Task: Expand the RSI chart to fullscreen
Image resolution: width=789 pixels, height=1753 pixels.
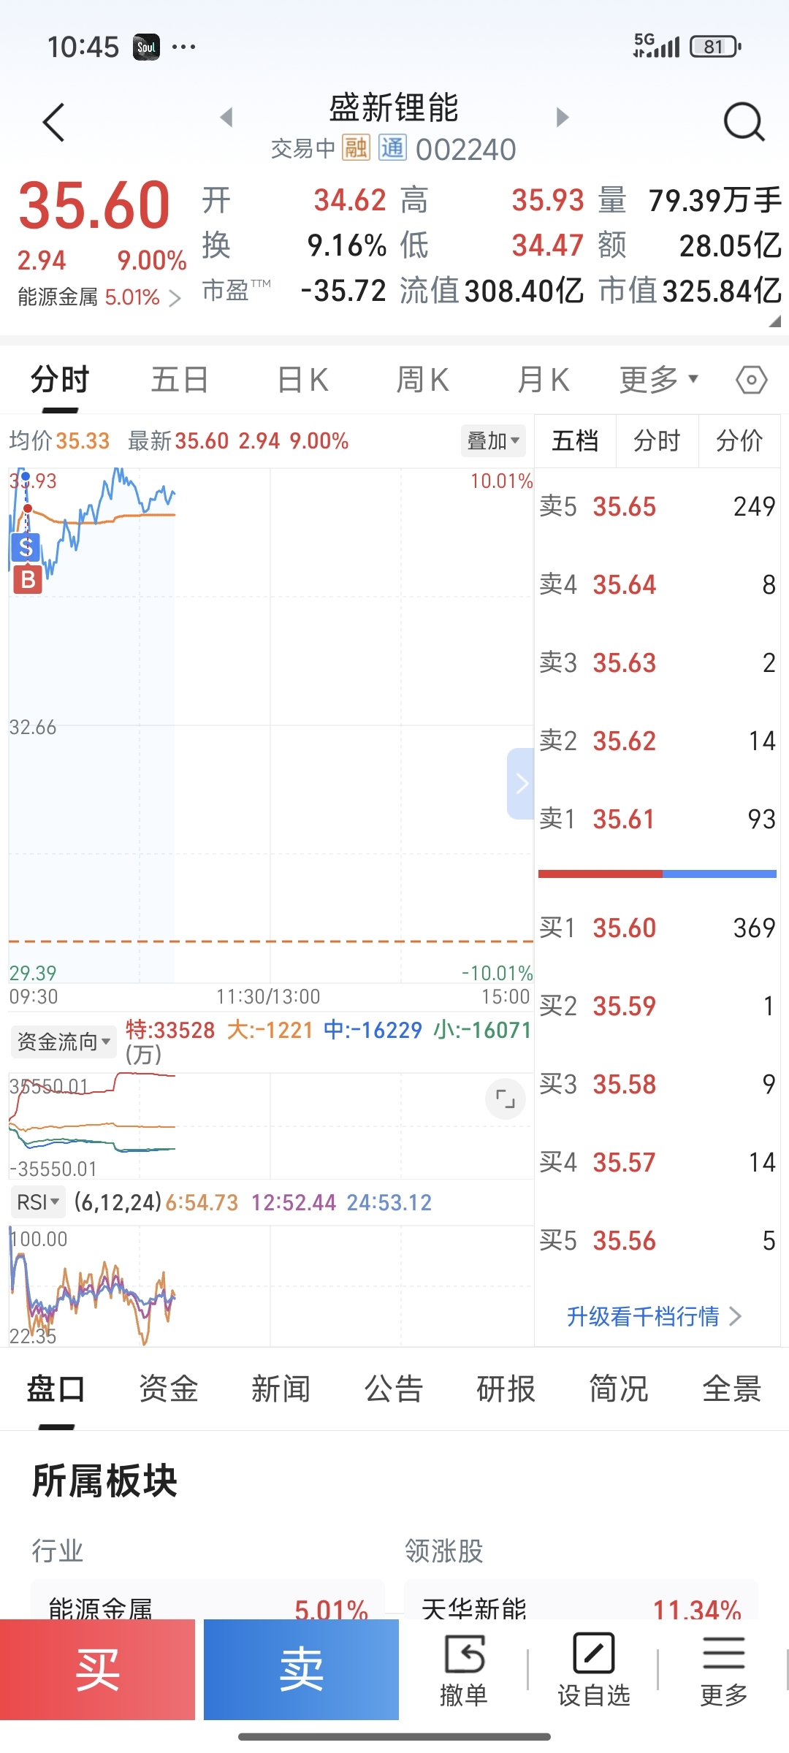Action: coord(506,1098)
